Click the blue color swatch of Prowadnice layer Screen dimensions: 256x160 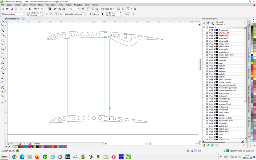217,30
